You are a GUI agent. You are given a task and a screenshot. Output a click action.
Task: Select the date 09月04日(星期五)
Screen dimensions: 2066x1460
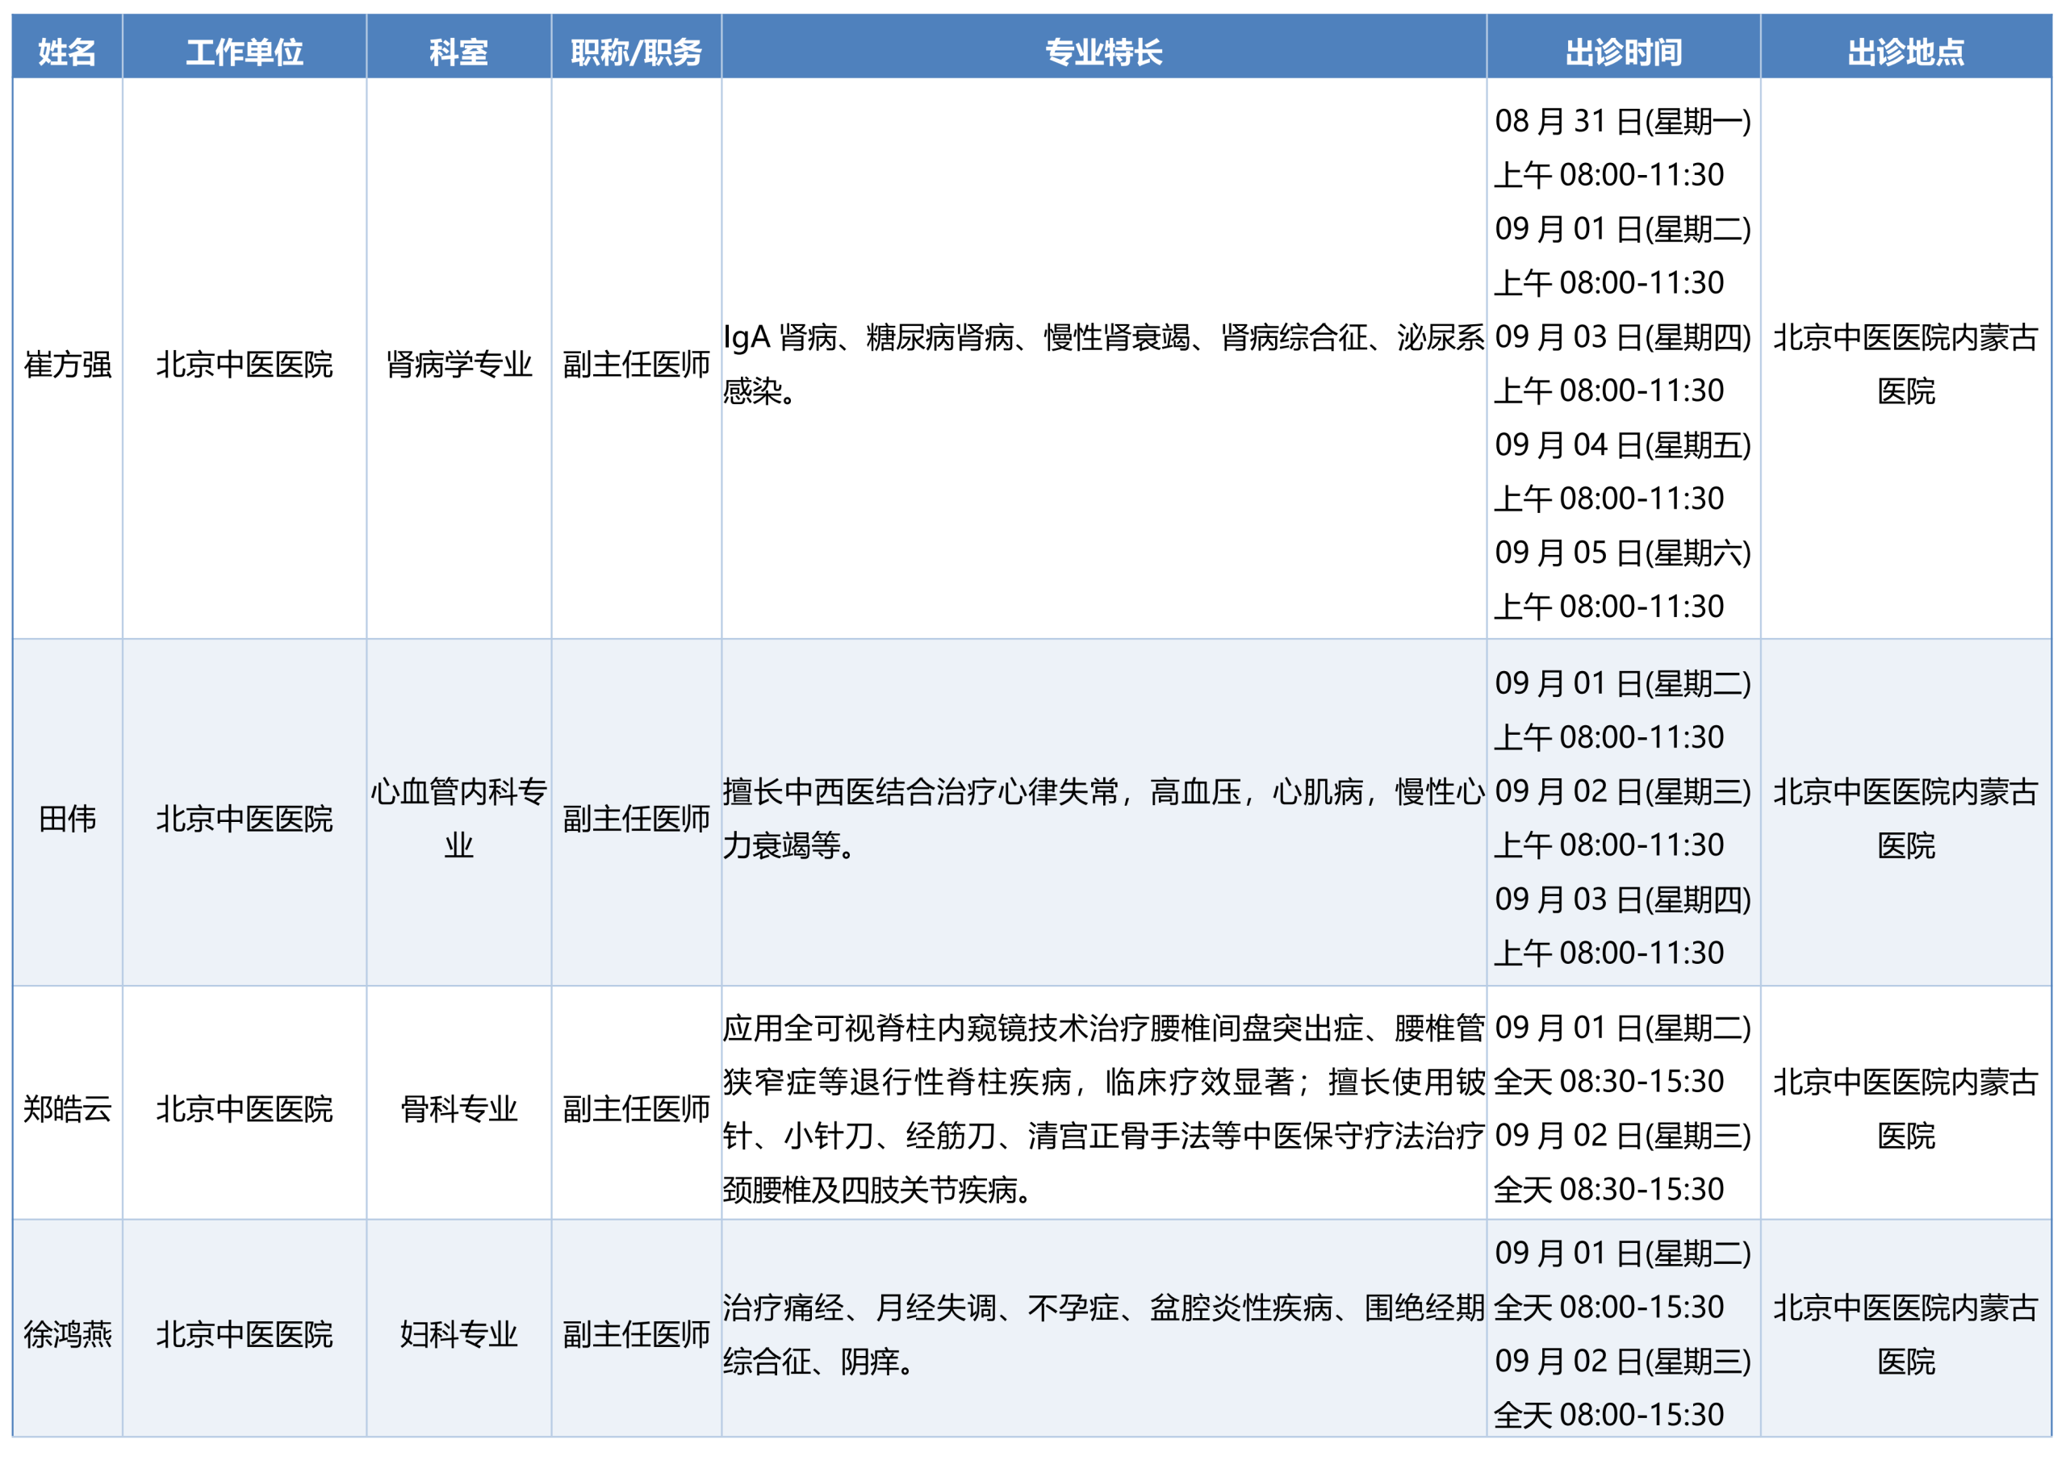(x=1623, y=445)
